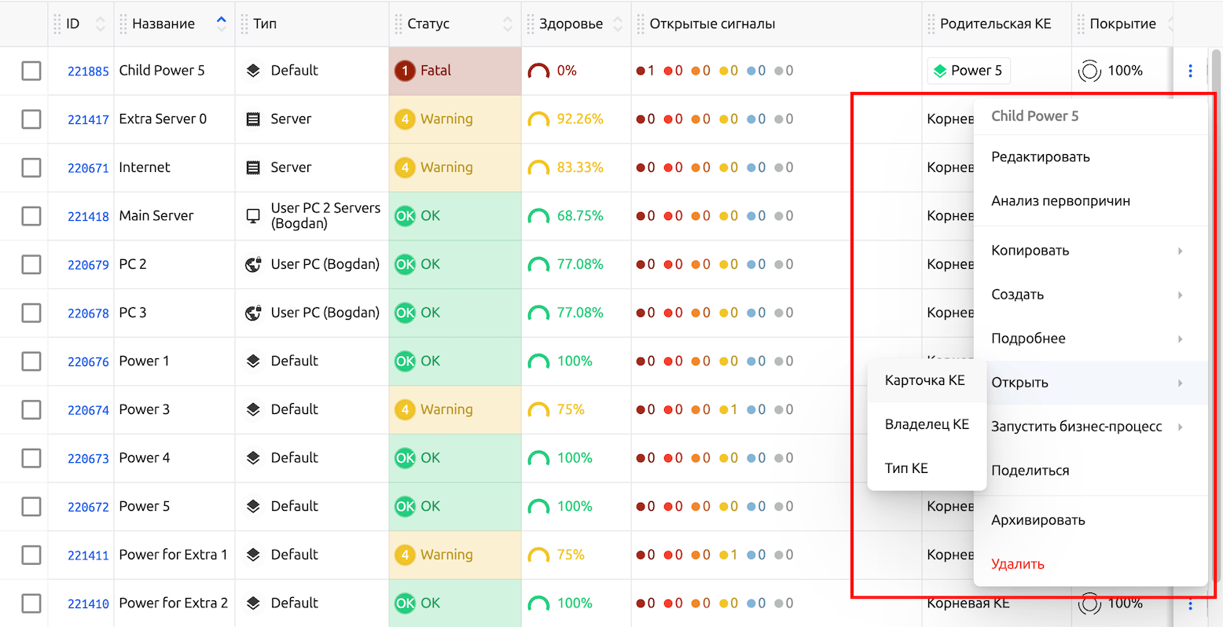Click the coverage circle icon showing 100%
Screen dimensions: 1223x627
1089,71
